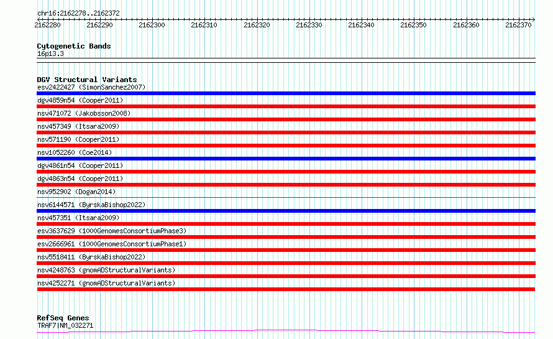Screen dimensions: 553x339
Task: Open the nsv471072 (Jakobsson2008) variant label
Action: point(84,113)
